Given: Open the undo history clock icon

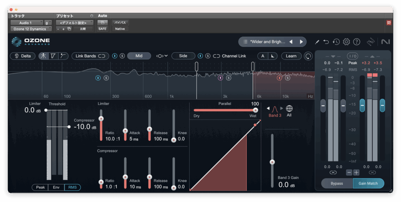Looking at the screenshot, I should 336,42.
